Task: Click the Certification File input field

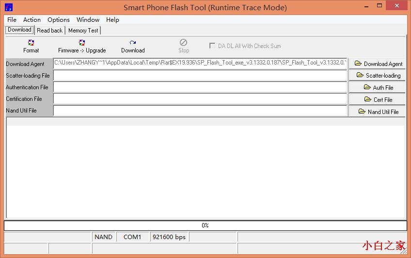Action: point(200,99)
